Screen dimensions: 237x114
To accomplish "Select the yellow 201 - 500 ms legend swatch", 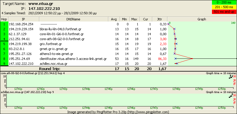I will (x=224, y=7).
